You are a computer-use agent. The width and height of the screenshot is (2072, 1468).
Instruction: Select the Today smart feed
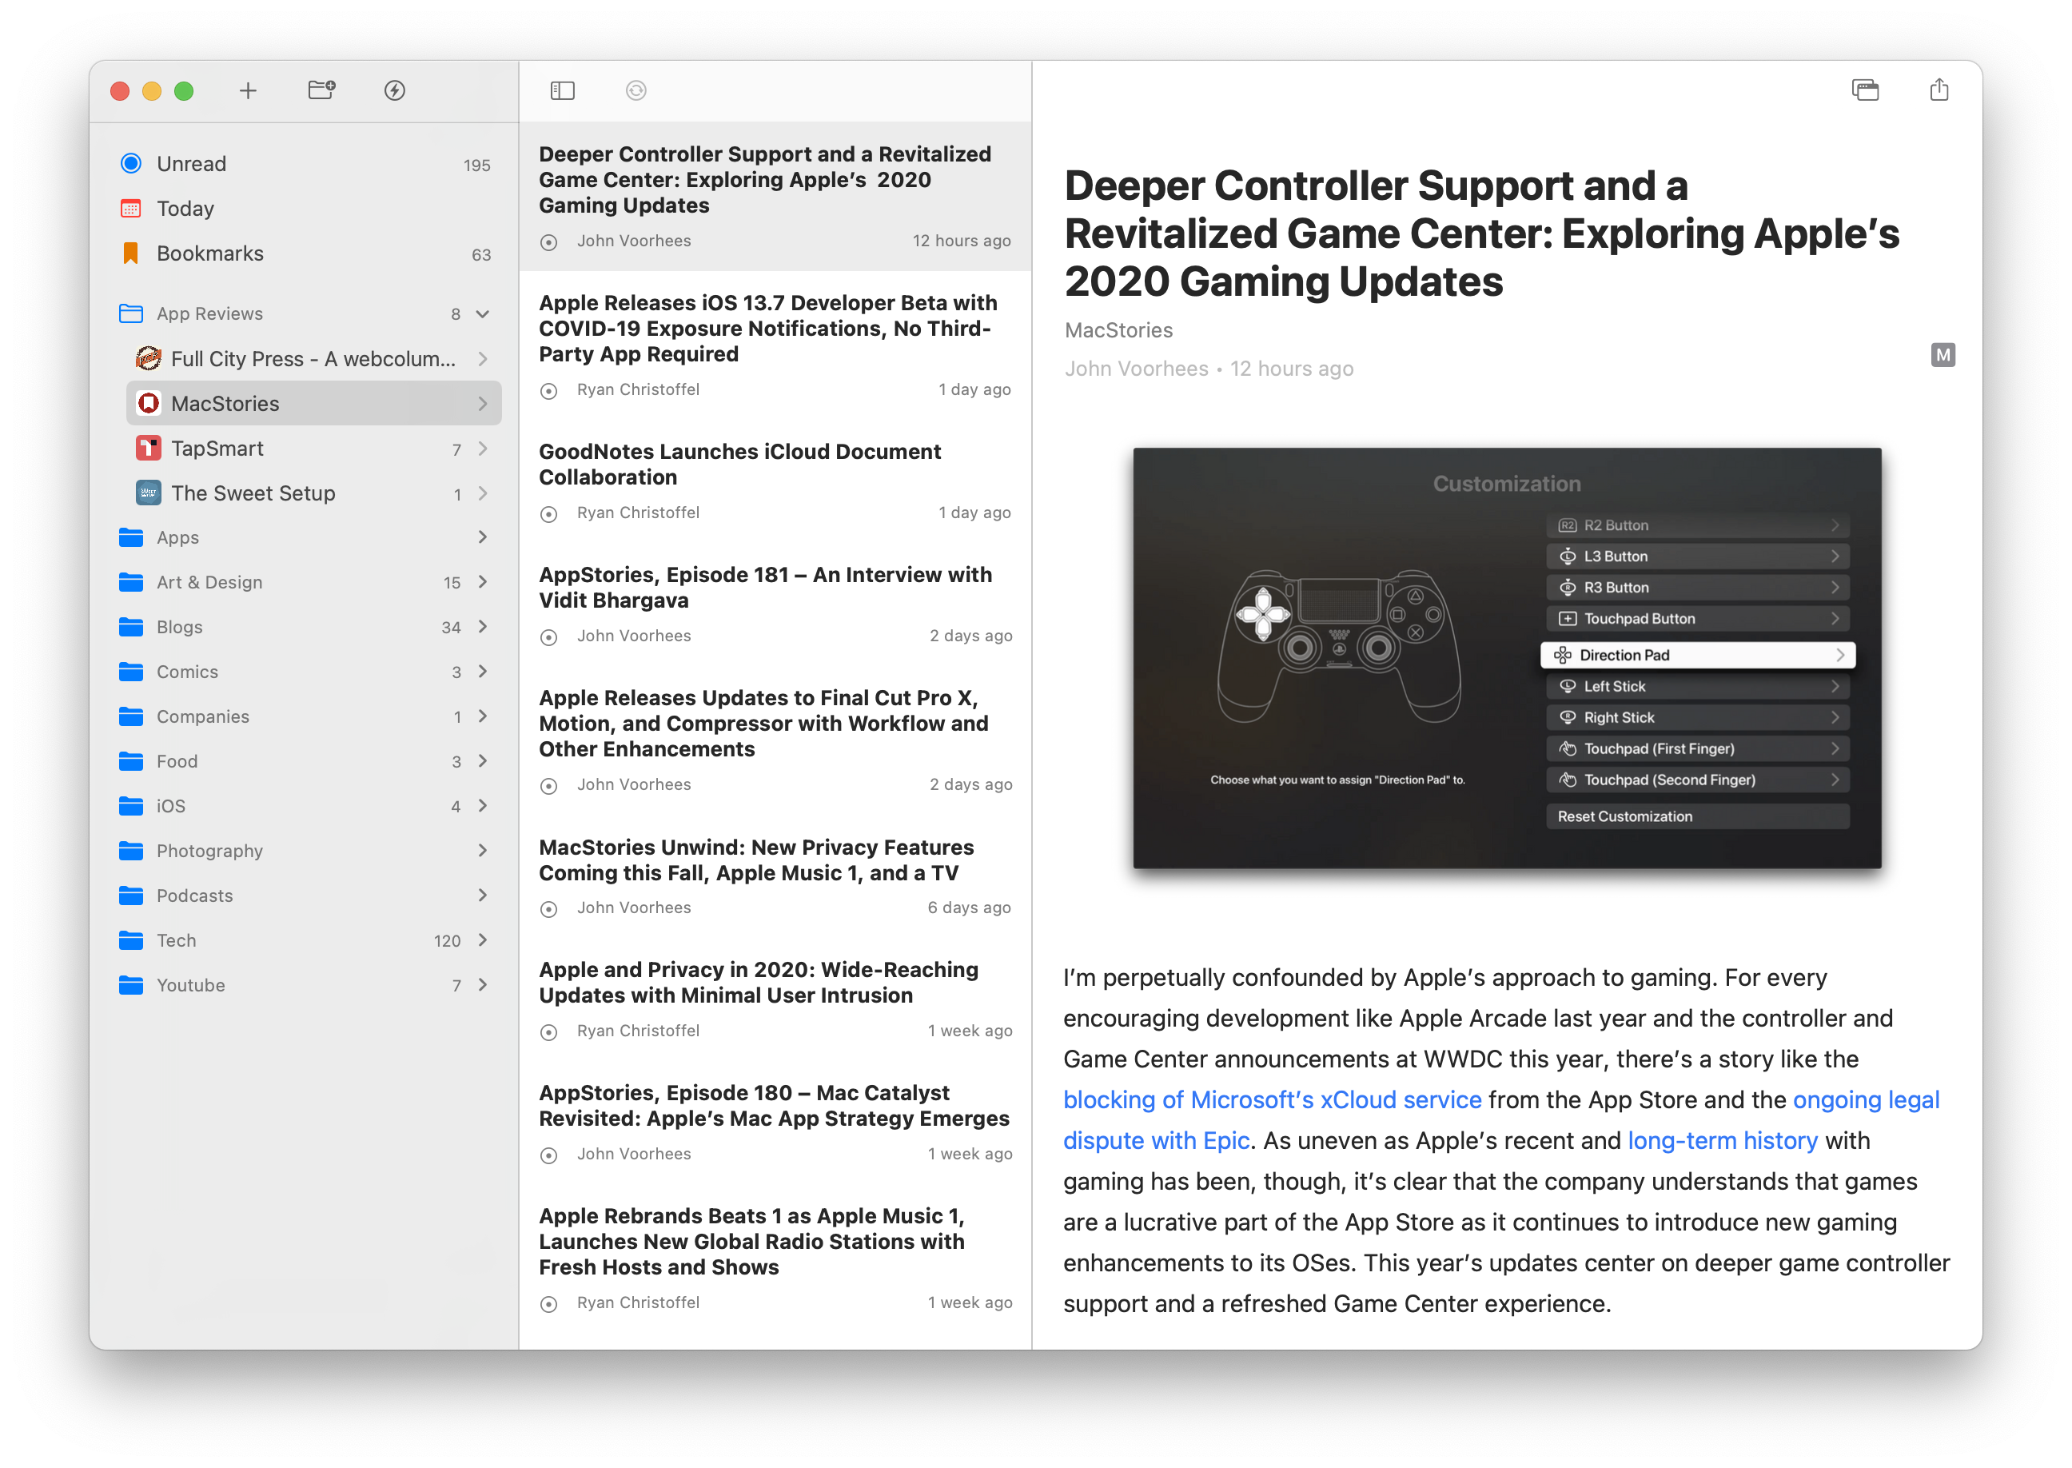[304, 209]
